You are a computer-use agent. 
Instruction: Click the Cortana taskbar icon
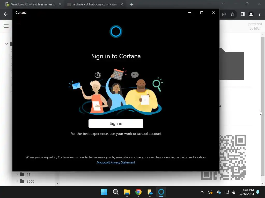click(161, 192)
